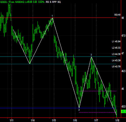Click the NASDAQ exchange label
The width and height of the screenshot is (126, 122).
[20, 2]
